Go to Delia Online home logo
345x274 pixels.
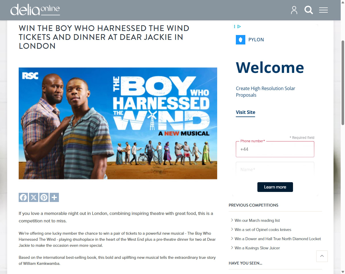35,10
